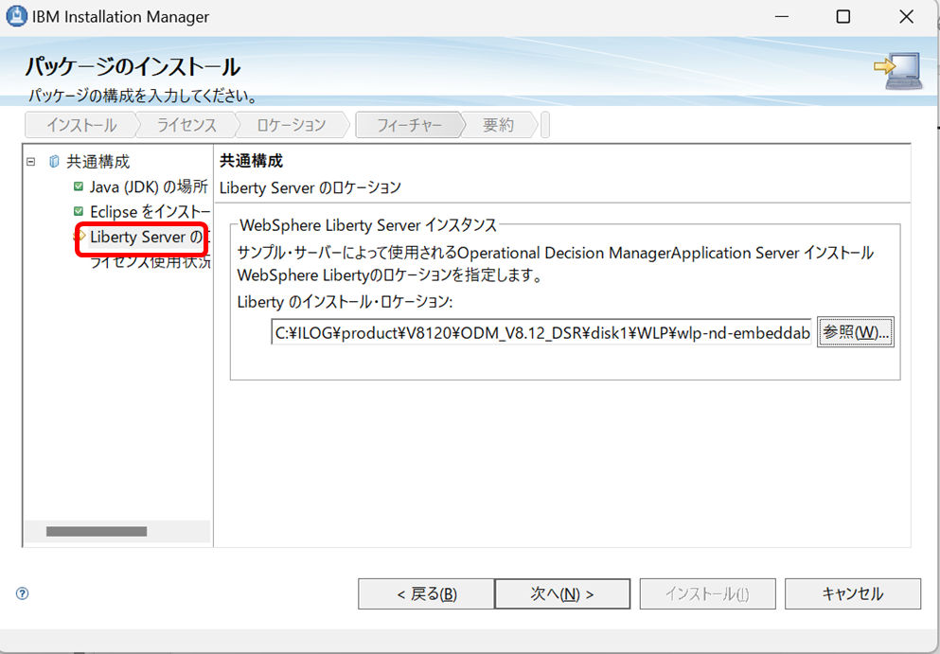Click the Liberty のインストール・ロケーション: label

(345, 302)
